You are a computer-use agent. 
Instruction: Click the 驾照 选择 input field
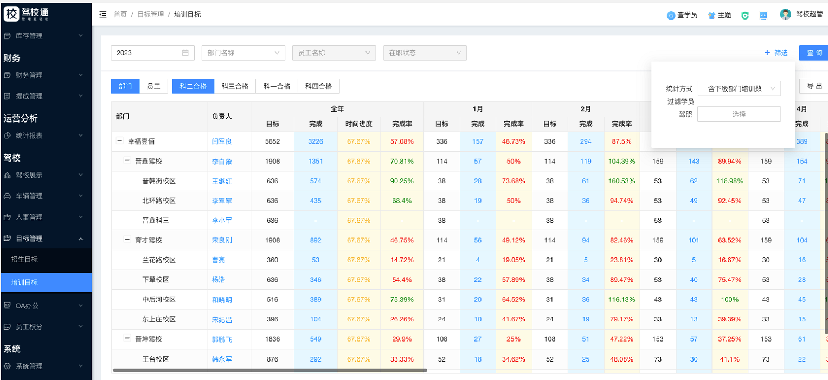[739, 114]
